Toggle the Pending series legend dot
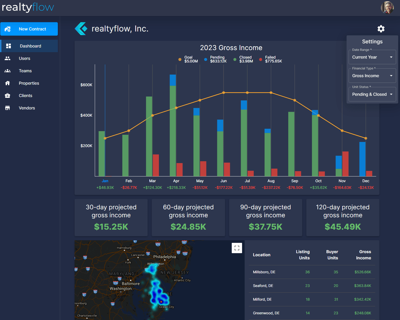This screenshot has width=400, height=320. [x=205, y=59]
